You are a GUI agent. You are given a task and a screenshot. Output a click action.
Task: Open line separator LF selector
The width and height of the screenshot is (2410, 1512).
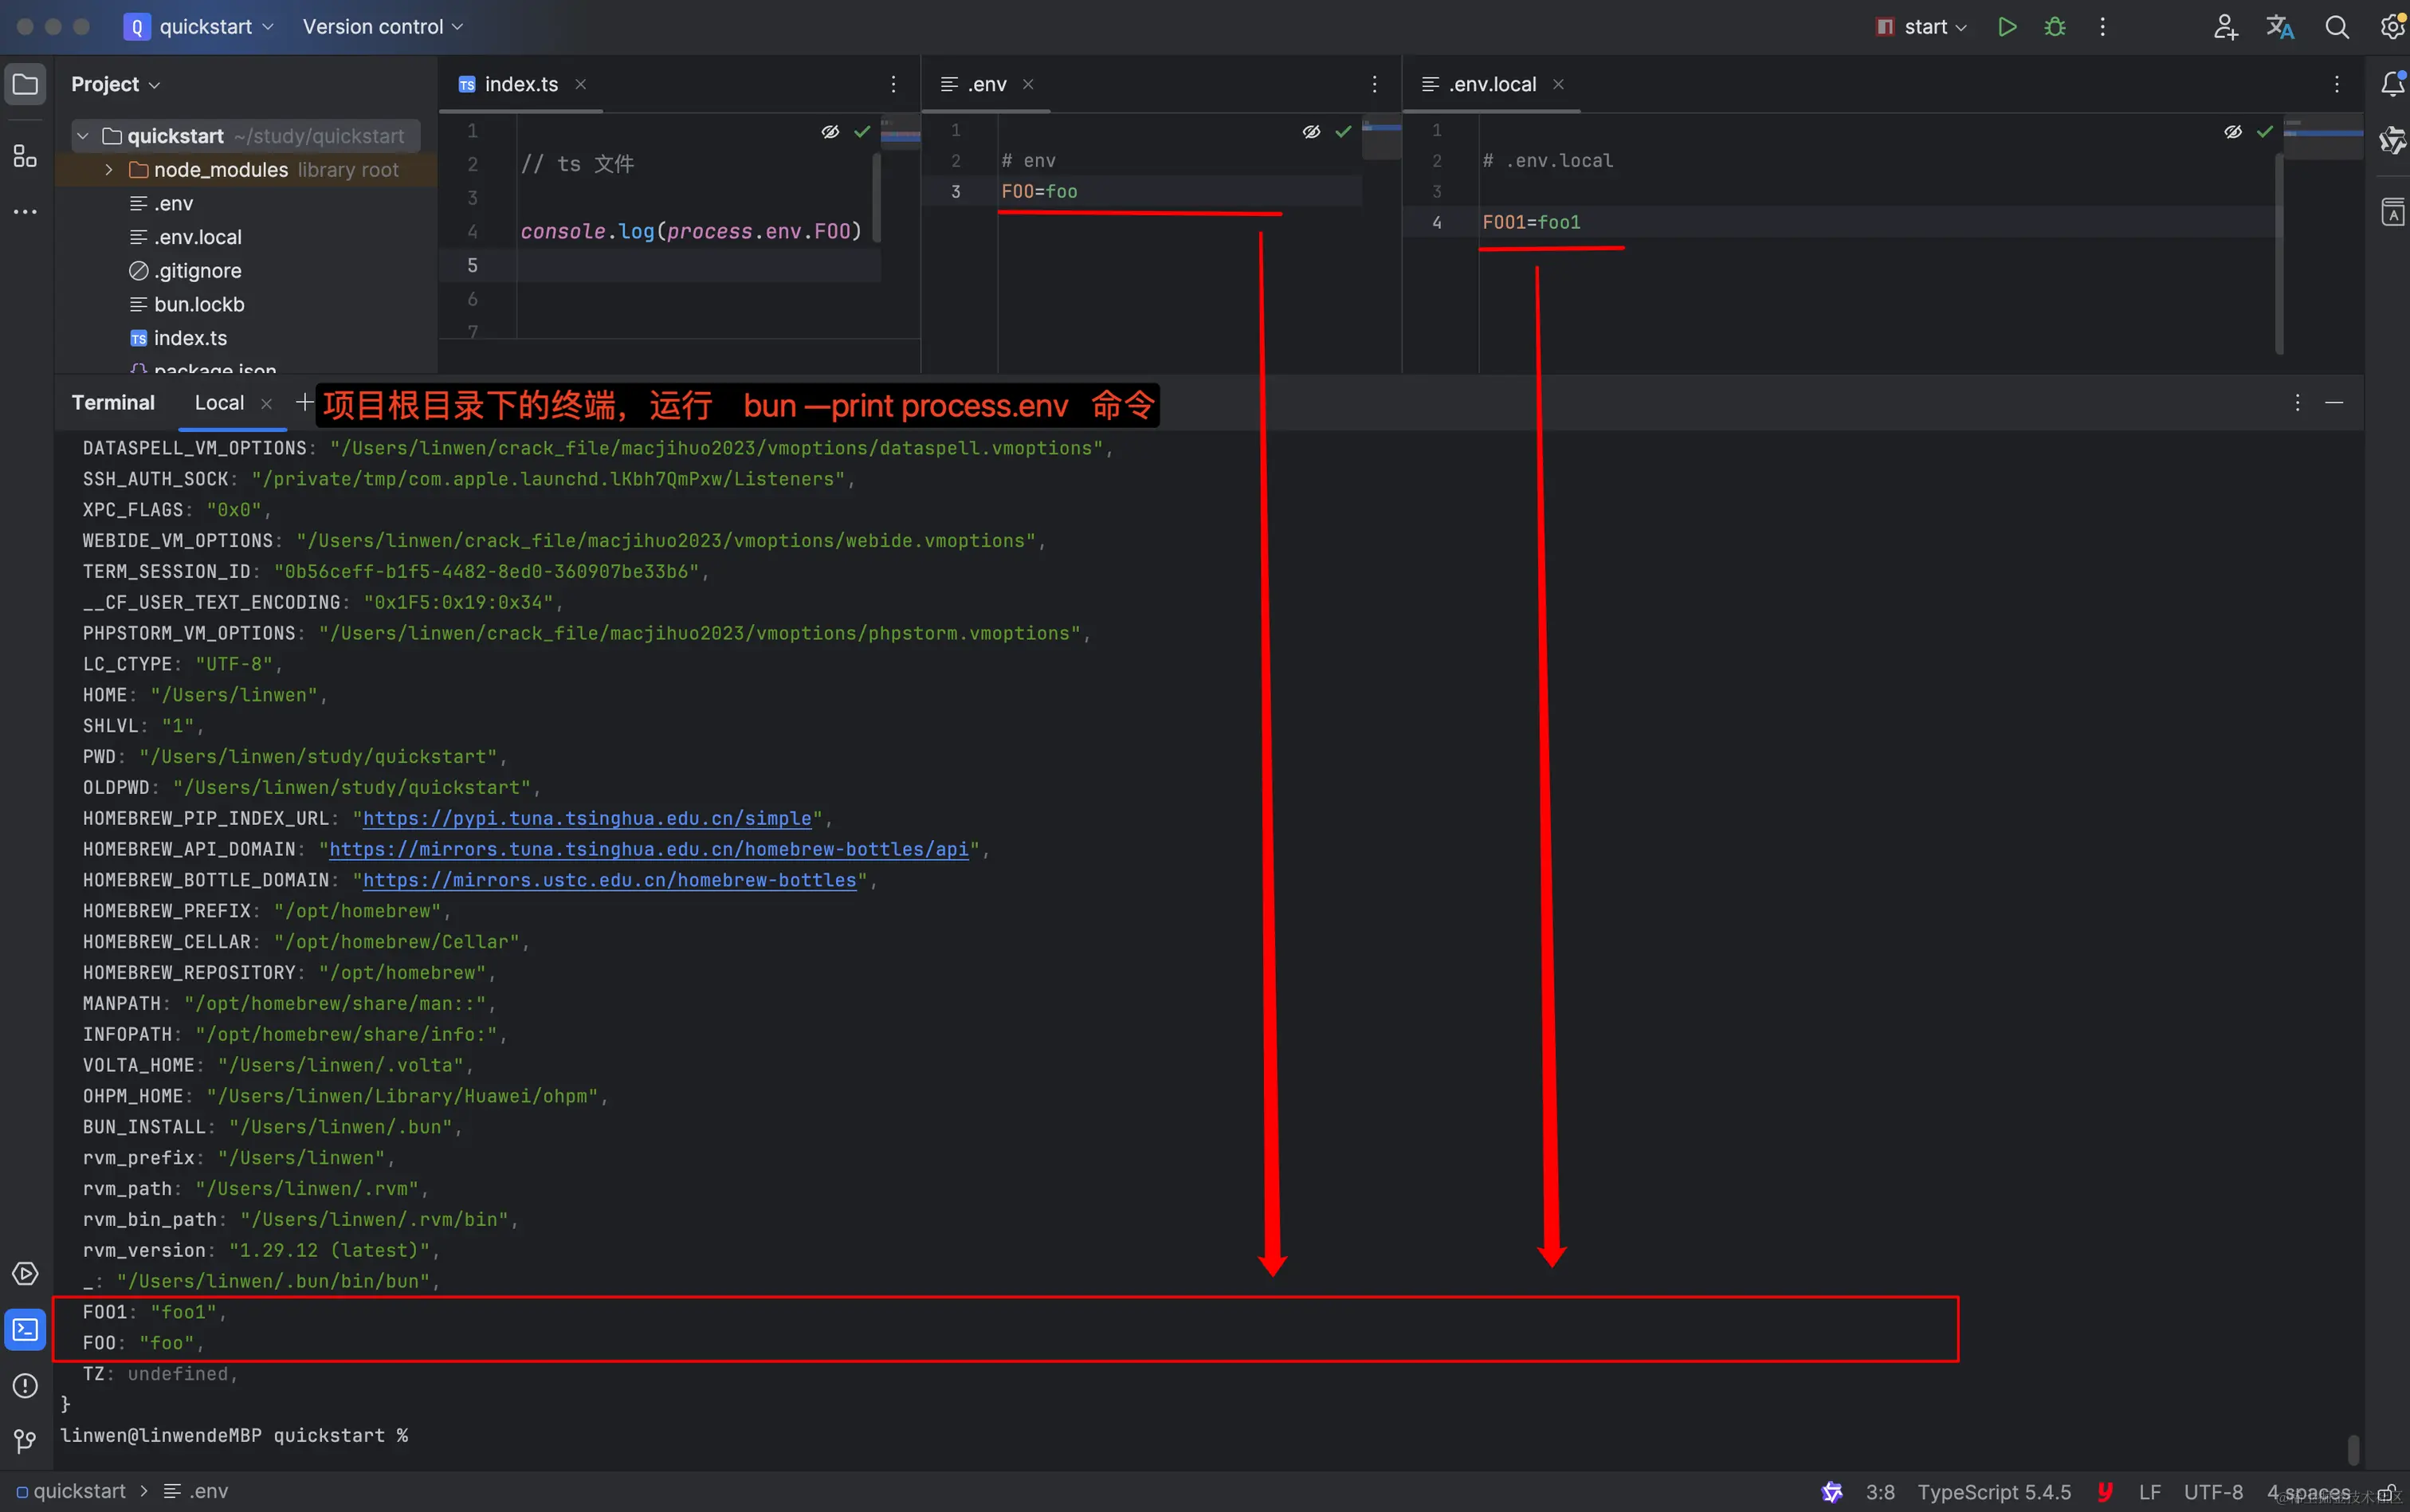2149,1491
